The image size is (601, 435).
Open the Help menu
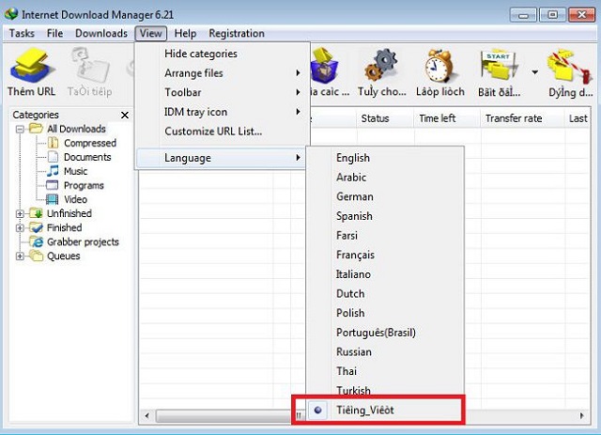point(185,34)
